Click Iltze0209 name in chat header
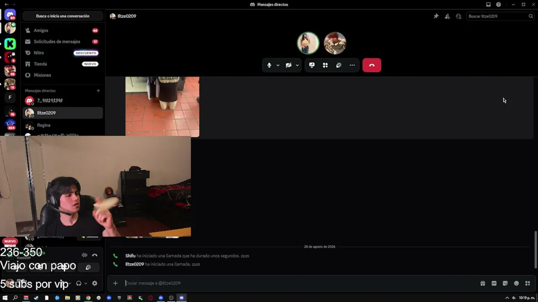 click(127, 16)
